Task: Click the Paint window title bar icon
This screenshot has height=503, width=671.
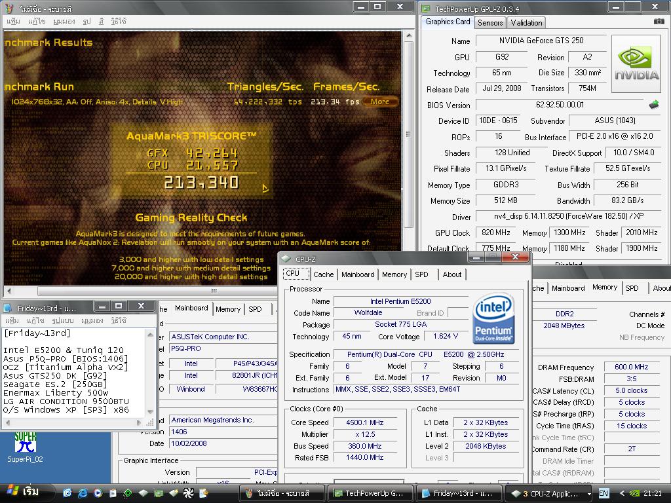Action: pyautogui.click(x=10, y=9)
